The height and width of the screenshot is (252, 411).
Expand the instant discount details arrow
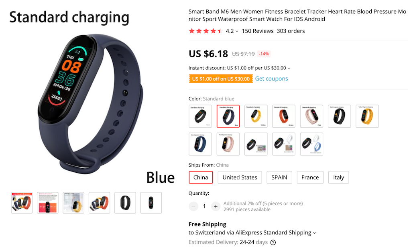289,68
